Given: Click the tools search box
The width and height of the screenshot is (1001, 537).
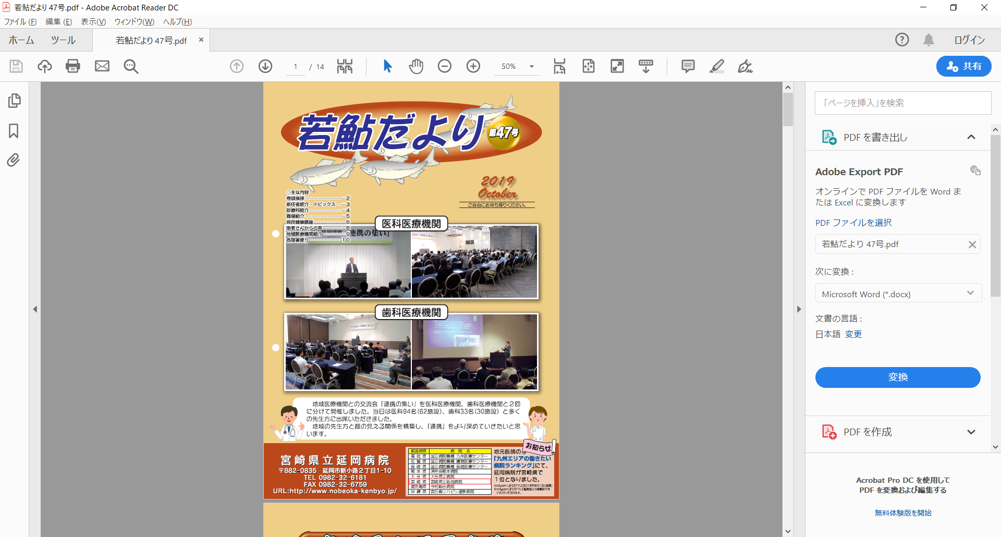Looking at the screenshot, I should (903, 103).
